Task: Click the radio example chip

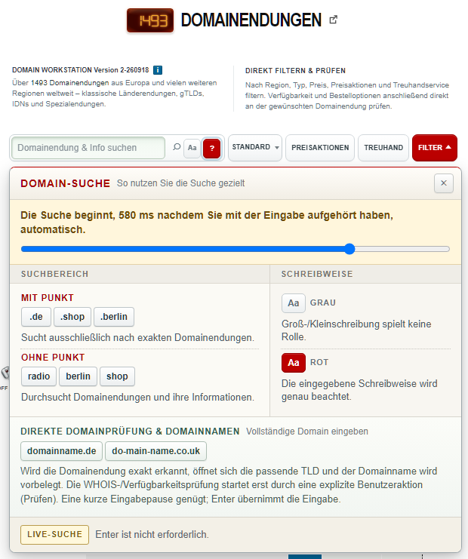Action: [x=39, y=376]
